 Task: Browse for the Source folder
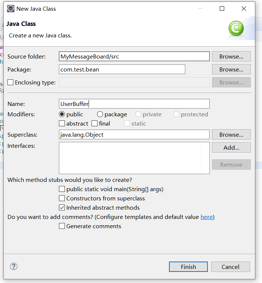point(231,57)
